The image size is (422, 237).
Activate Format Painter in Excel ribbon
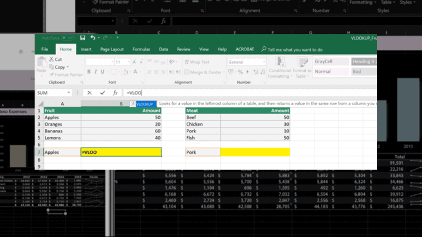66,75
